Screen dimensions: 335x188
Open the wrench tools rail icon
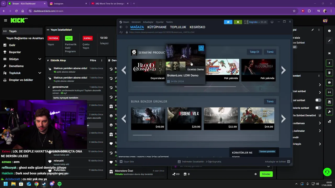(329, 112)
